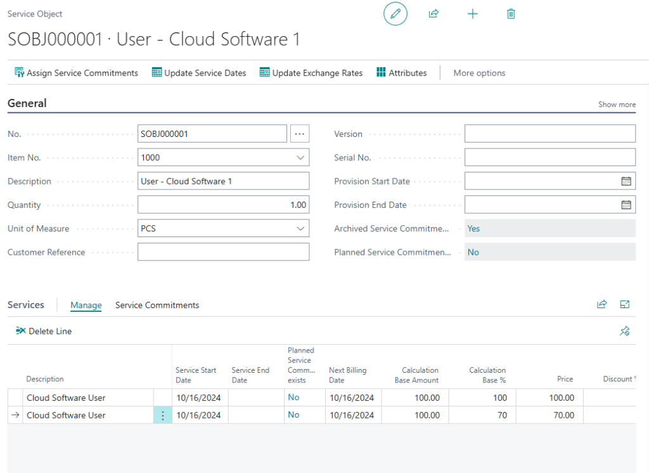
Task: Open the No. field assist-edit ellipsis
Action: [300, 134]
